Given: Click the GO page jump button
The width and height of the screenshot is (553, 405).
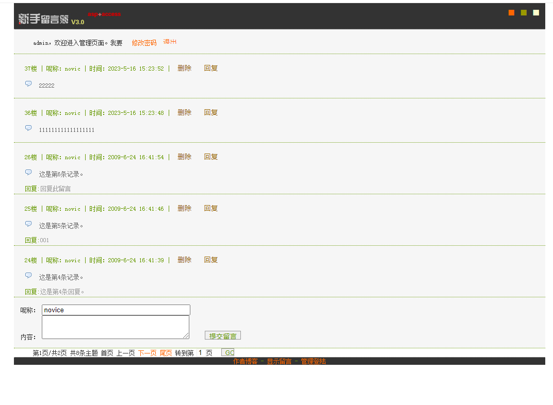Looking at the screenshot, I should 228,352.
